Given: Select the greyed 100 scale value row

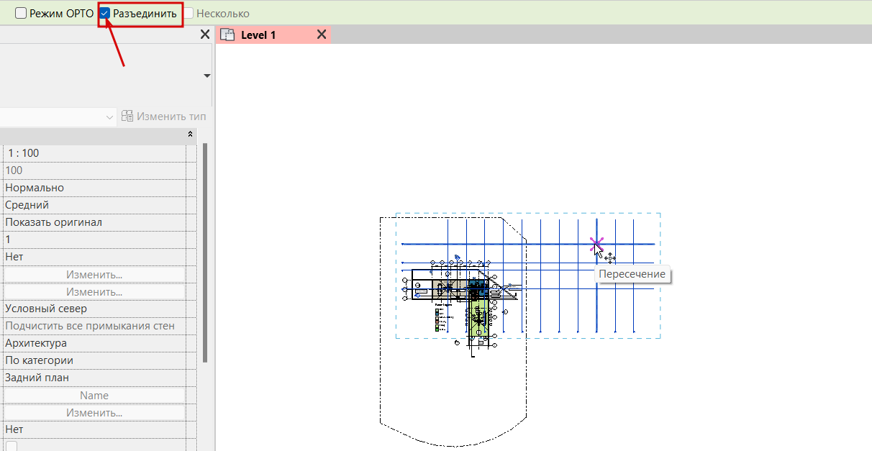Looking at the screenshot, I should (x=94, y=170).
